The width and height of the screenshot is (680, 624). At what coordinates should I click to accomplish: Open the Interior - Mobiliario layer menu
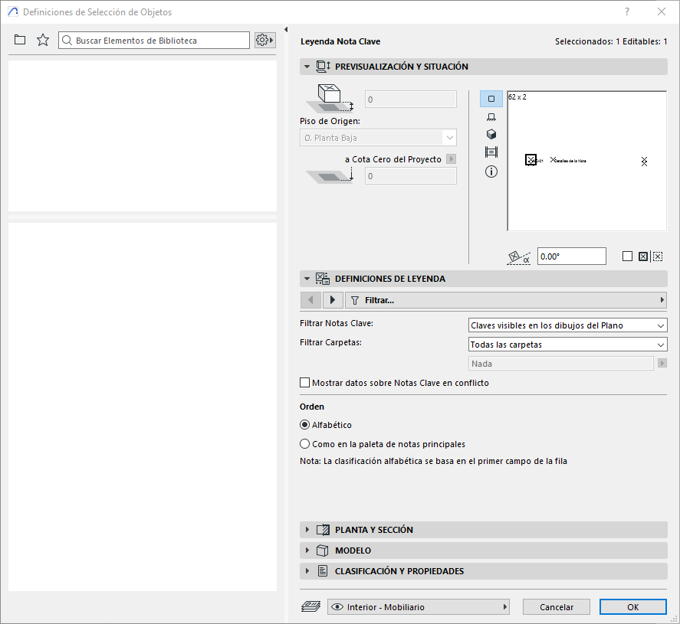pos(419,607)
